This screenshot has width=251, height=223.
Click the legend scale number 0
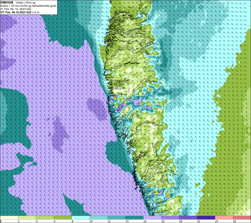click(x=1, y=221)
